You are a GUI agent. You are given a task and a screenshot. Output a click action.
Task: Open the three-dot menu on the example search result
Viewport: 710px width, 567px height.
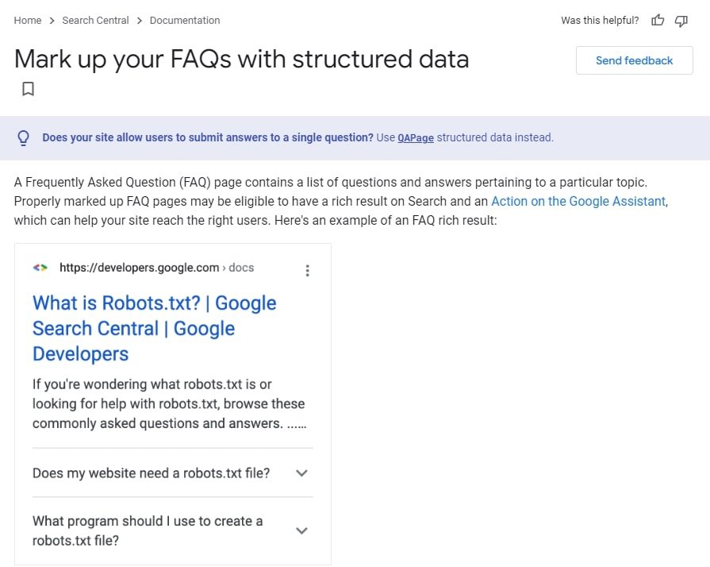pos(307,270)
